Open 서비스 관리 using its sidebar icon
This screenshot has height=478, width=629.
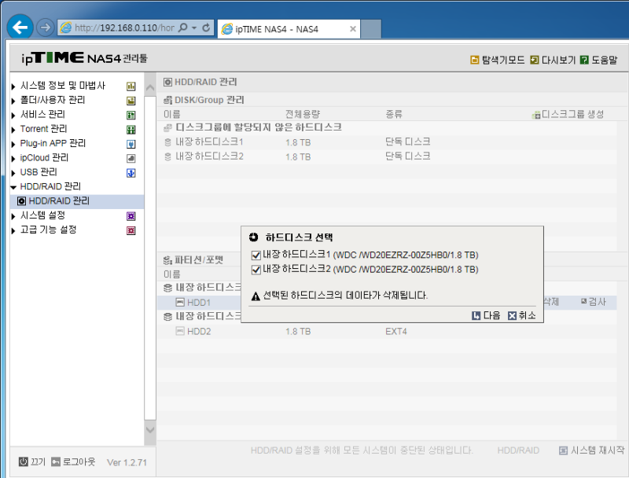pyautogui.click(x=132, y=115)
